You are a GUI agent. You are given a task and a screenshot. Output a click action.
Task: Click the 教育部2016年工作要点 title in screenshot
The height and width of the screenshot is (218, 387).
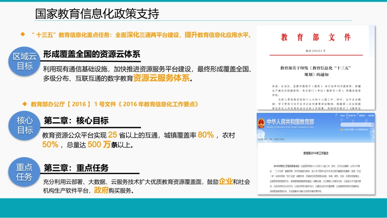tap(316, 153)
